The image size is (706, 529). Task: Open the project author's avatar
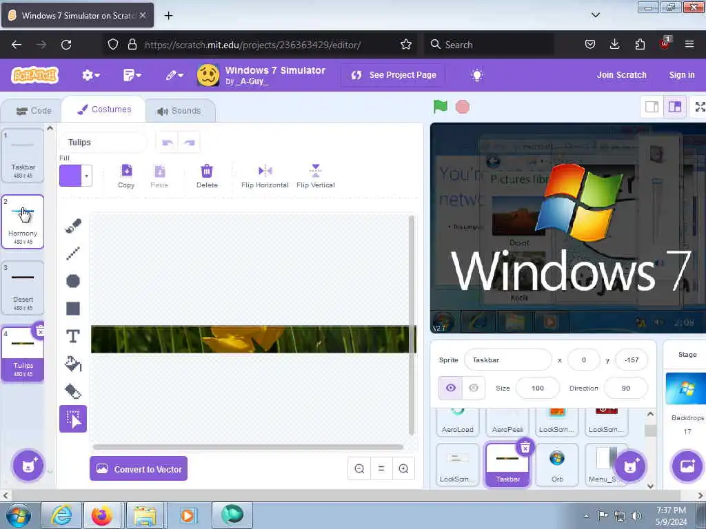point(208,75)
